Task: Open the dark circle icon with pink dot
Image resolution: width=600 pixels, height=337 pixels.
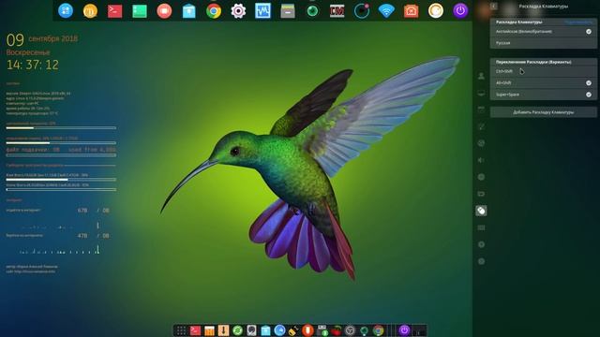Action: [x=362, y=11]
